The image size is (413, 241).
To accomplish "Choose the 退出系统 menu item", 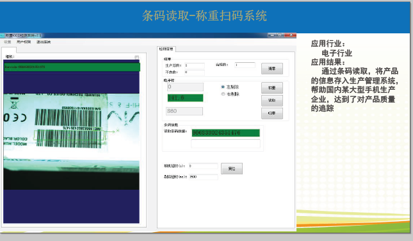I will [44, 42].
